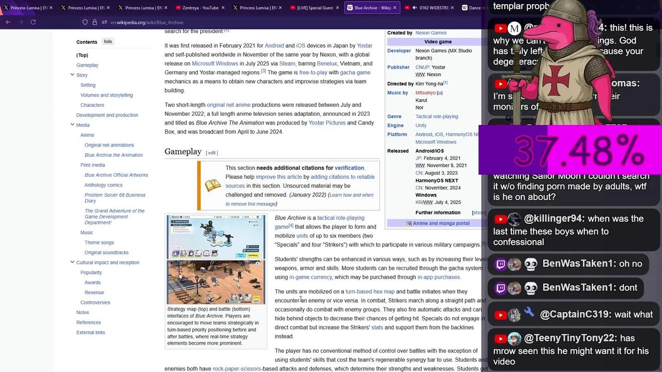This screenshot has width=662, height=372.
Task: Open the site permissions icon in the address bar
Action: [x=104, y=22]
